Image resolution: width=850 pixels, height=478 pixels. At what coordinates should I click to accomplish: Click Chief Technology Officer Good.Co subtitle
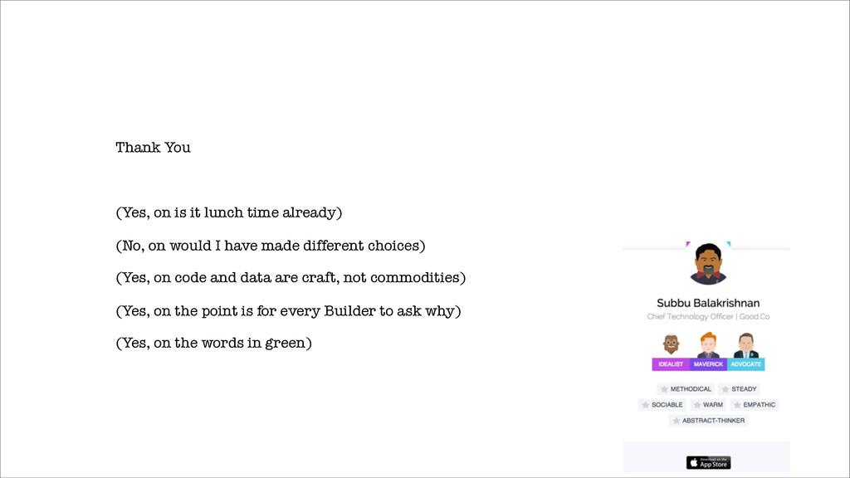708,316
